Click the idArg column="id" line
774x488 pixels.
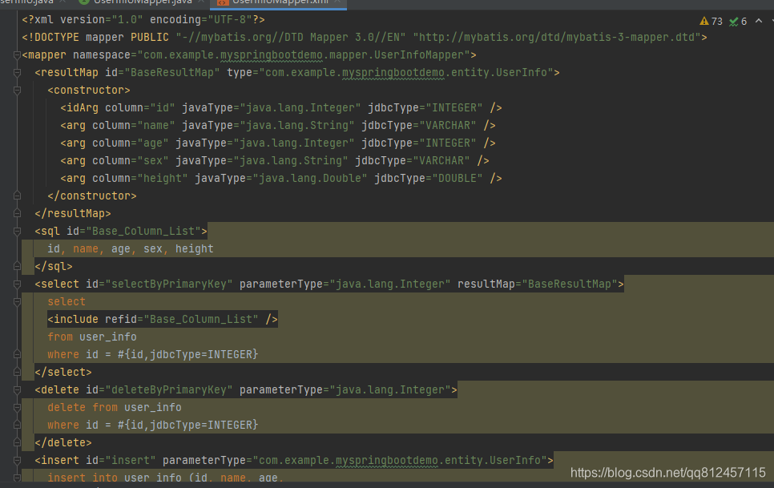point(281,108)
